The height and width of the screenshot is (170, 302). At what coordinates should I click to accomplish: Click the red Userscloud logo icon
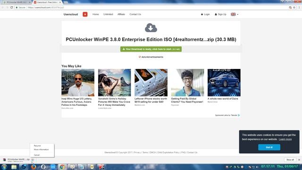85,14
